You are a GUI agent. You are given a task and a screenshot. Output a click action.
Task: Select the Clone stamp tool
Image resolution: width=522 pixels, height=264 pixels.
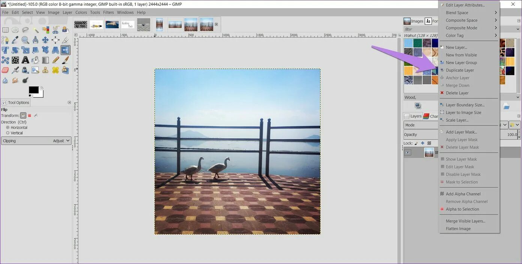pos(45,70)
